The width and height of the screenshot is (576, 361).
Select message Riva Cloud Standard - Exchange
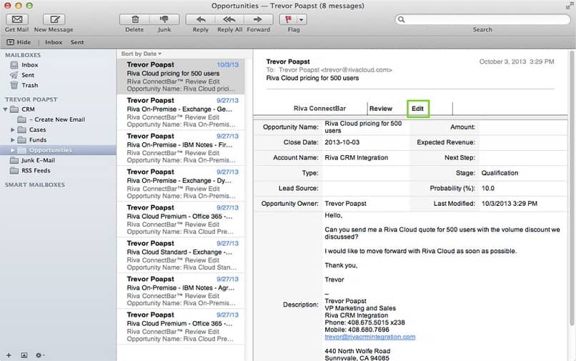pos(181,255)
